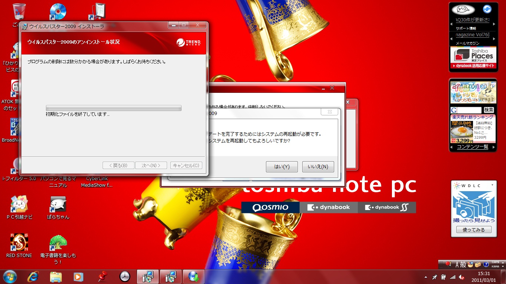Click the muted volume speaker tray icon

pyautogui.click(x=462, y=277)
